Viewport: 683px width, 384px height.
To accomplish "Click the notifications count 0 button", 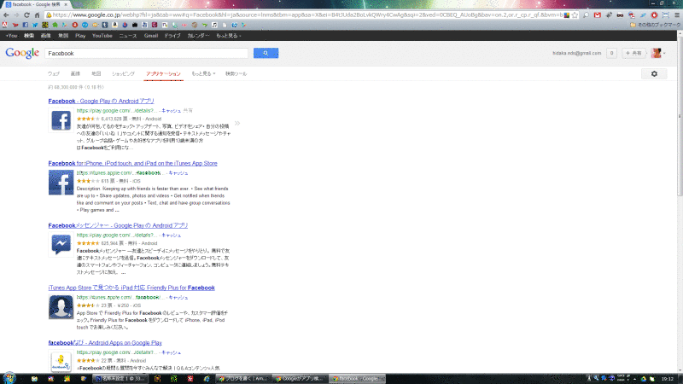I will tap(611, 53).
